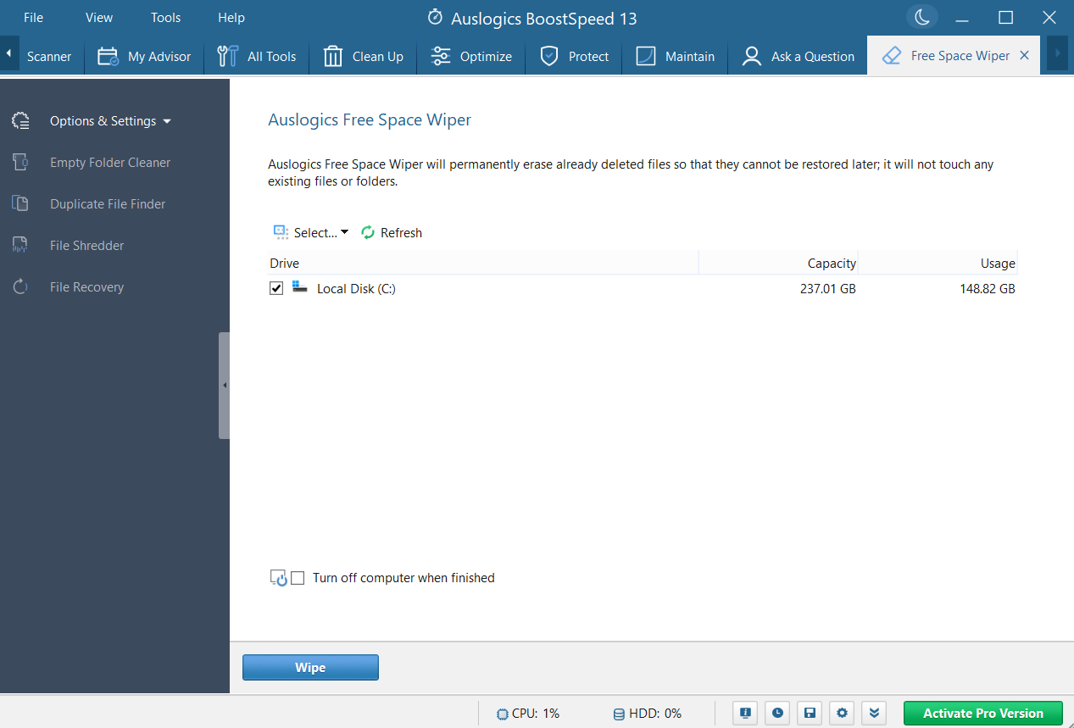
Task: Select the 148.82 GB usage cell
Action: (987, 289)
